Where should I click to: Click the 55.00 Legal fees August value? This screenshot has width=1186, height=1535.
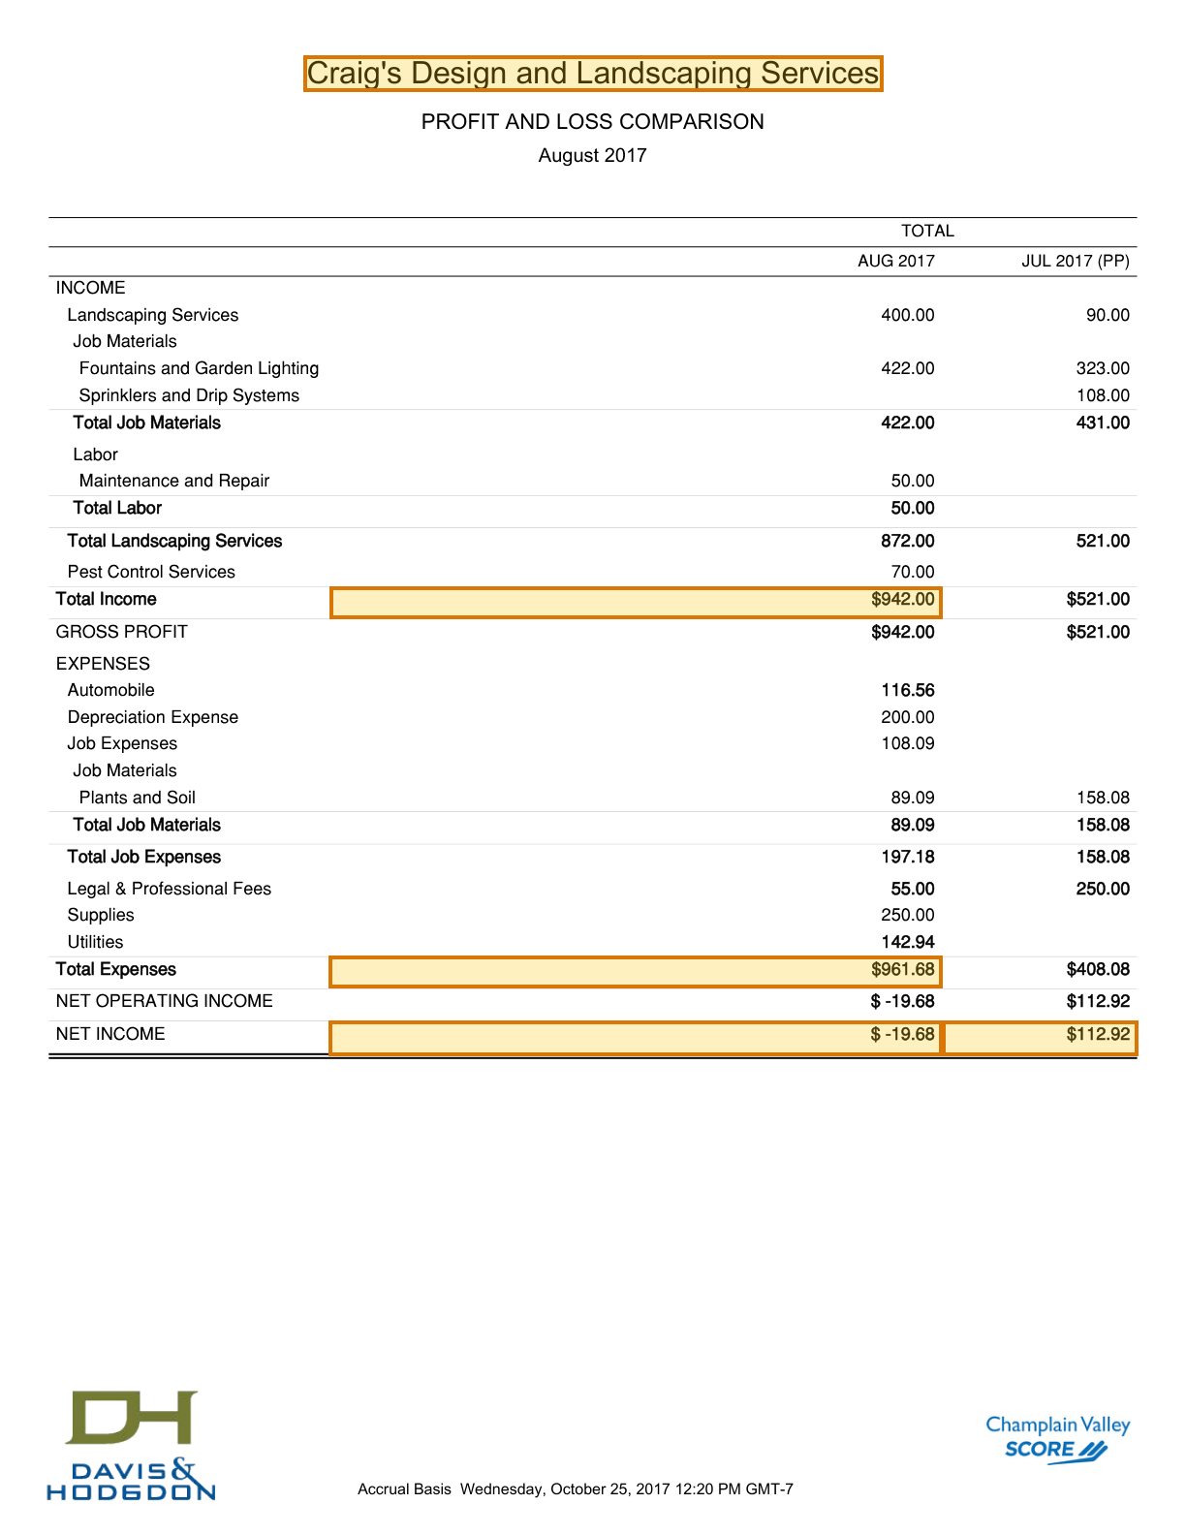pos(913,889)
